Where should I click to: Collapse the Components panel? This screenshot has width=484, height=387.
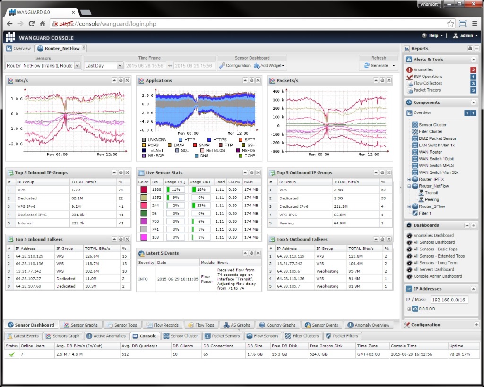click(x=474, y=103)
